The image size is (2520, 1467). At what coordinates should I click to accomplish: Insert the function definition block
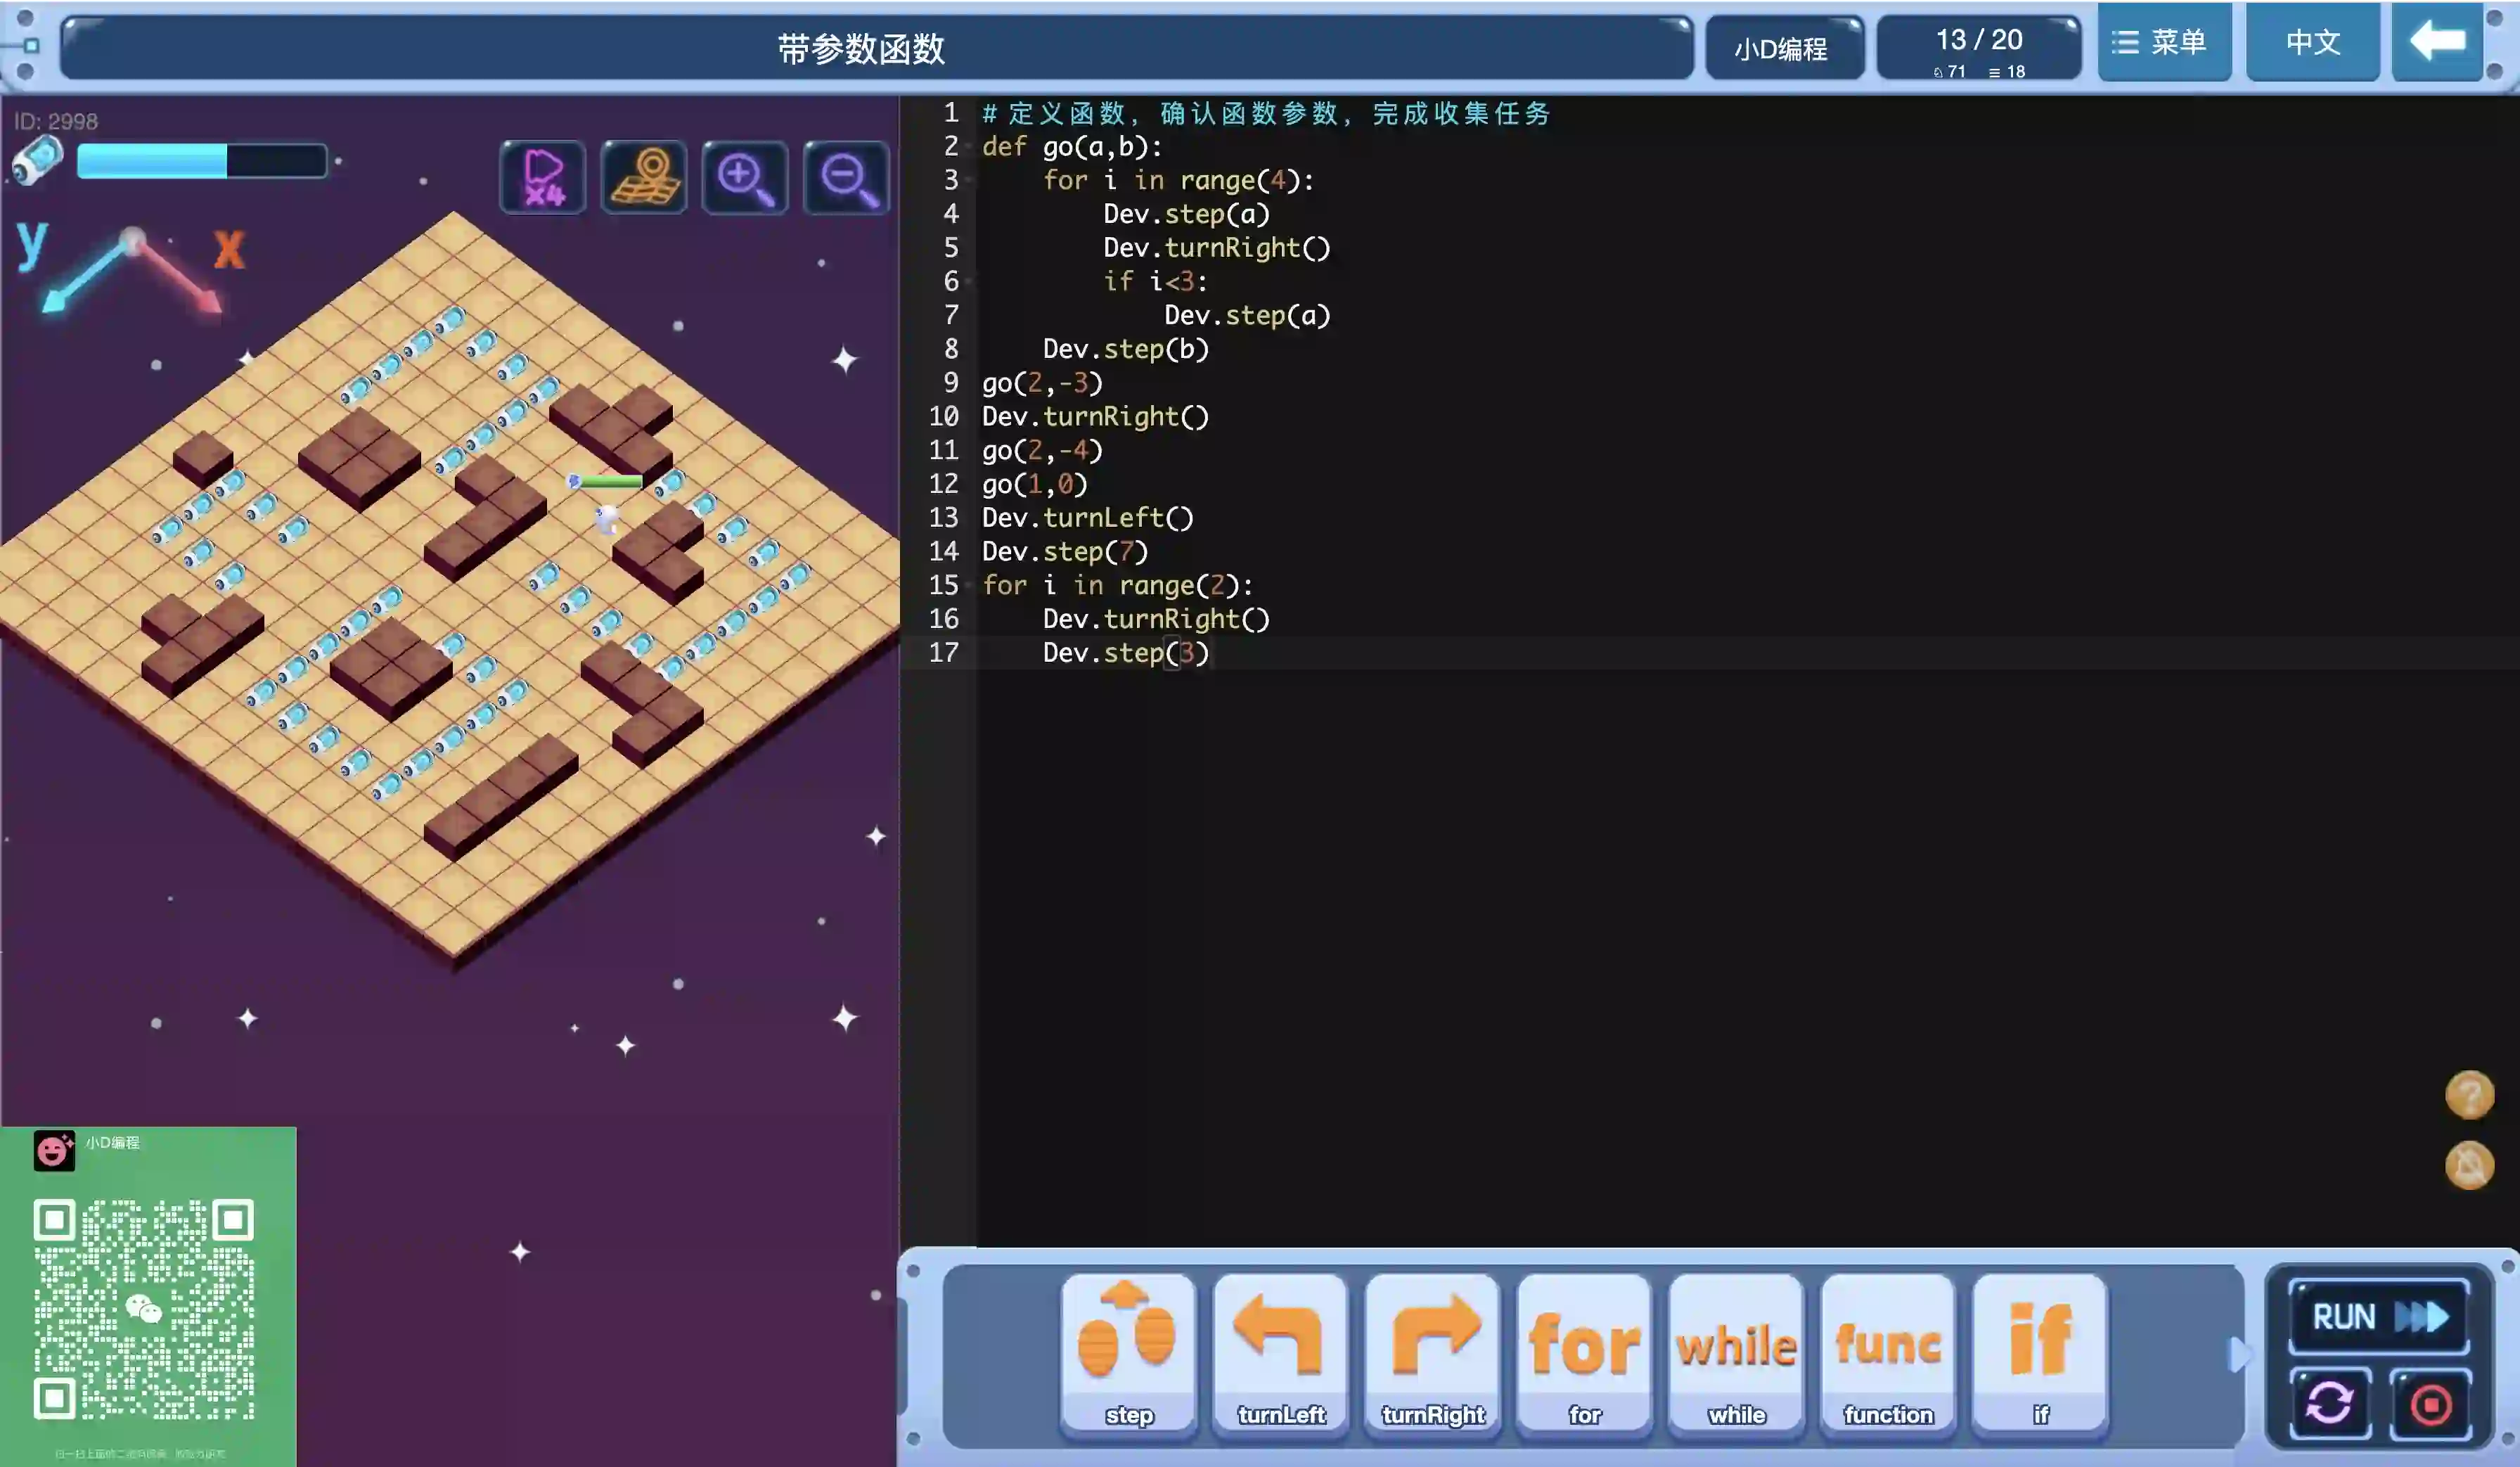tap(1888, 1352)
